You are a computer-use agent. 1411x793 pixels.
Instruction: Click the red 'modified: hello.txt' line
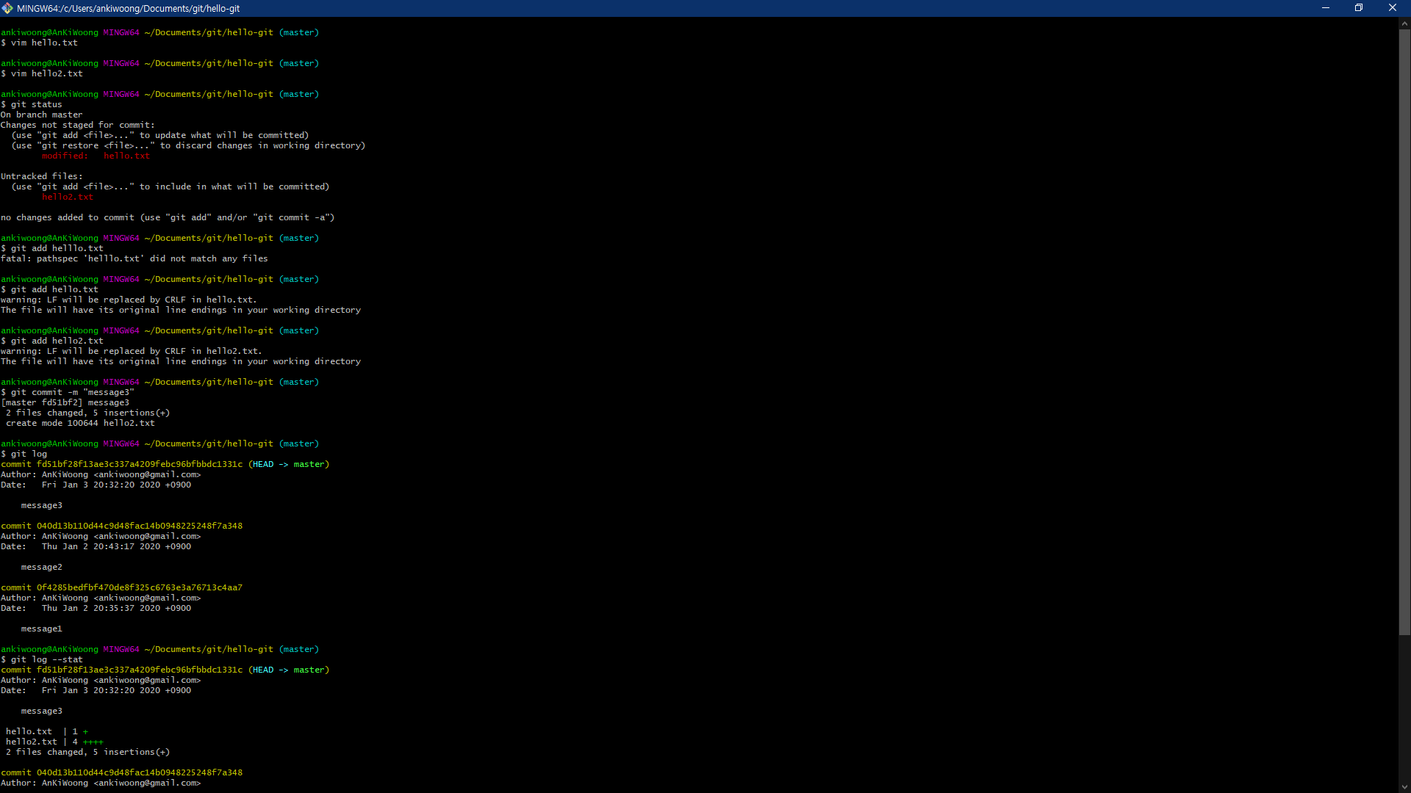click(x=96, y=156)
